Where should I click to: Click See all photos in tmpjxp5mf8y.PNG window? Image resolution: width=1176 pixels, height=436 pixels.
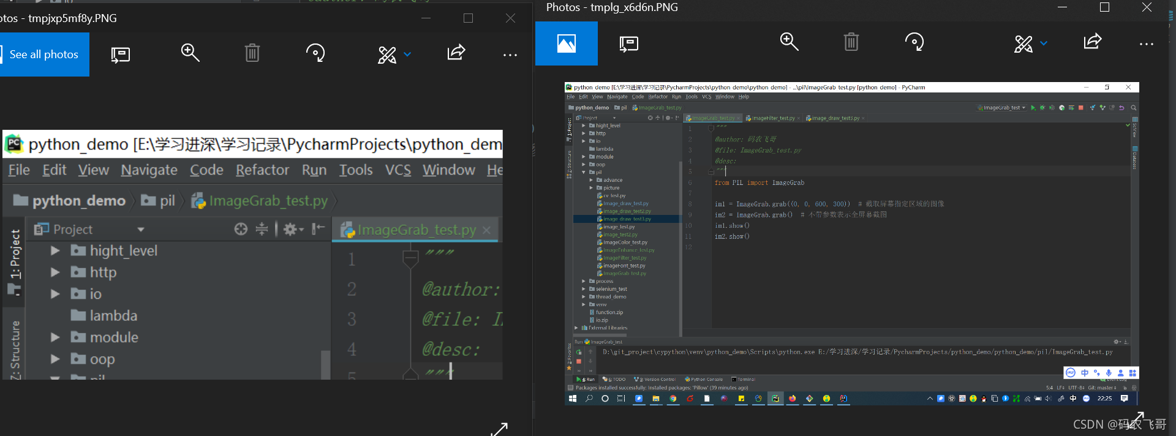click(44, 55)
